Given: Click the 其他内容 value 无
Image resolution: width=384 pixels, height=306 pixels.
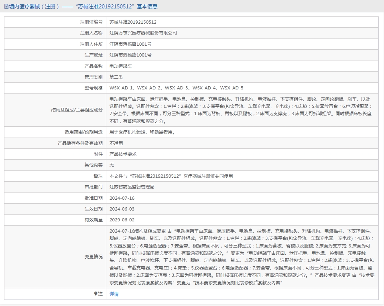Looking at the screenshot, I should [x=112, y=165].
